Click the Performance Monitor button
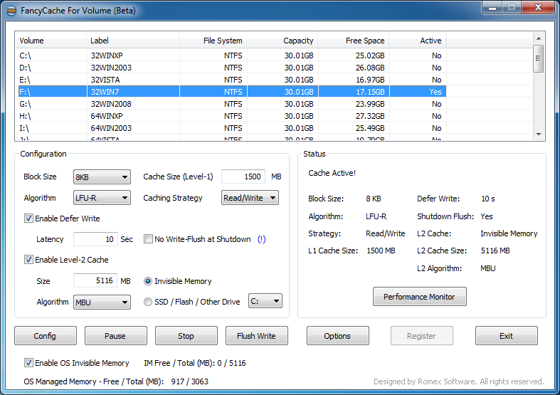Image resolution: width=560 pixels, height=395 pixels. tap(419, 297)
